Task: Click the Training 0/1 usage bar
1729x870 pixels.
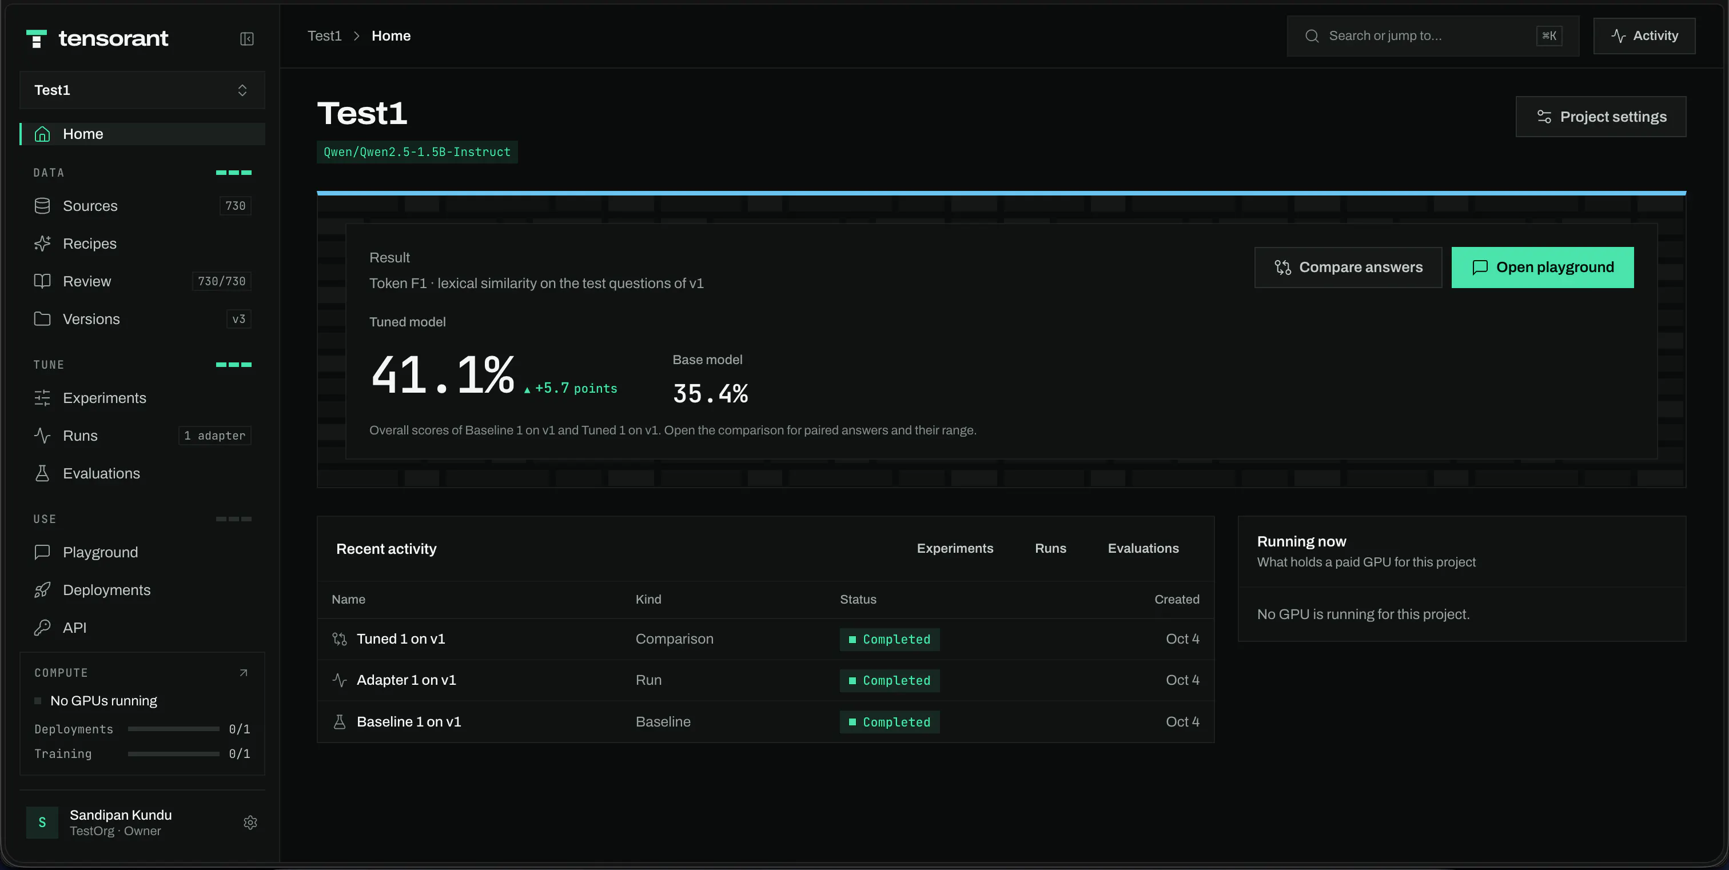Action: click(x=173, y=754)
